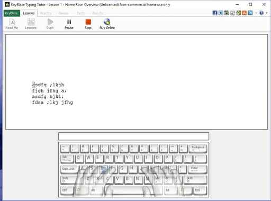Click the left Alt key
The width and height of the screenshot is (271, 201).
[x=96, y=190]
